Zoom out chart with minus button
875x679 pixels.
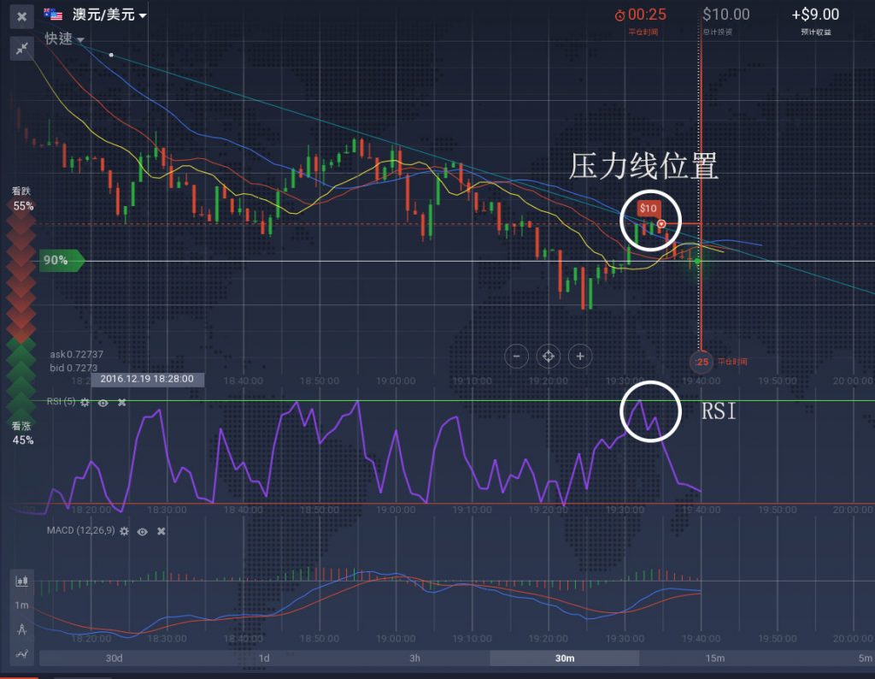pos(516,356)
